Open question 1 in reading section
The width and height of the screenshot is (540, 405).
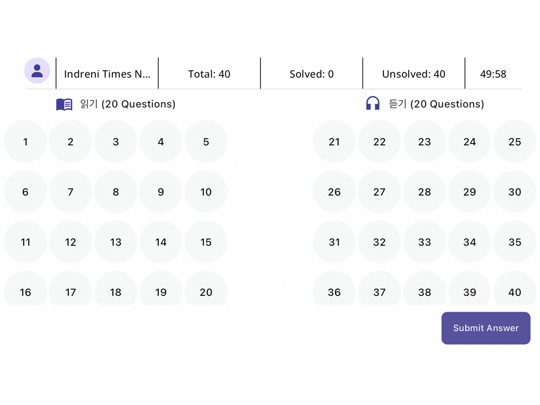click(x=25, y=141)
